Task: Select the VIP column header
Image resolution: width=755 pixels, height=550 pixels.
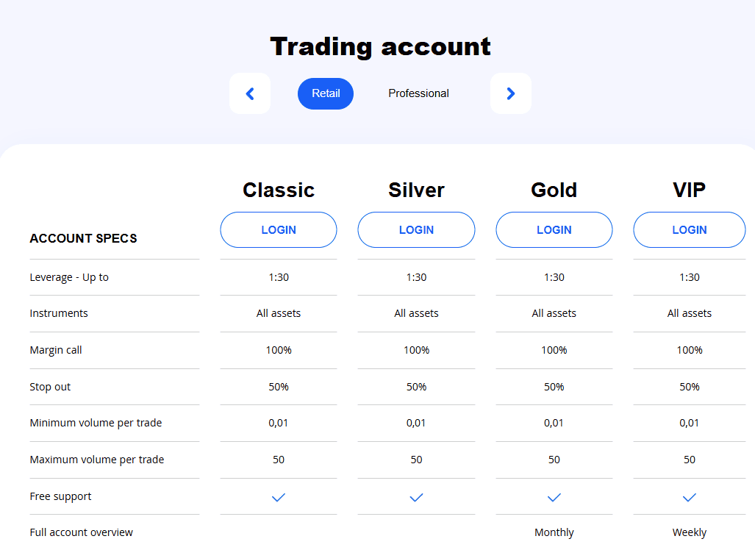Action: tap(689, 190)
